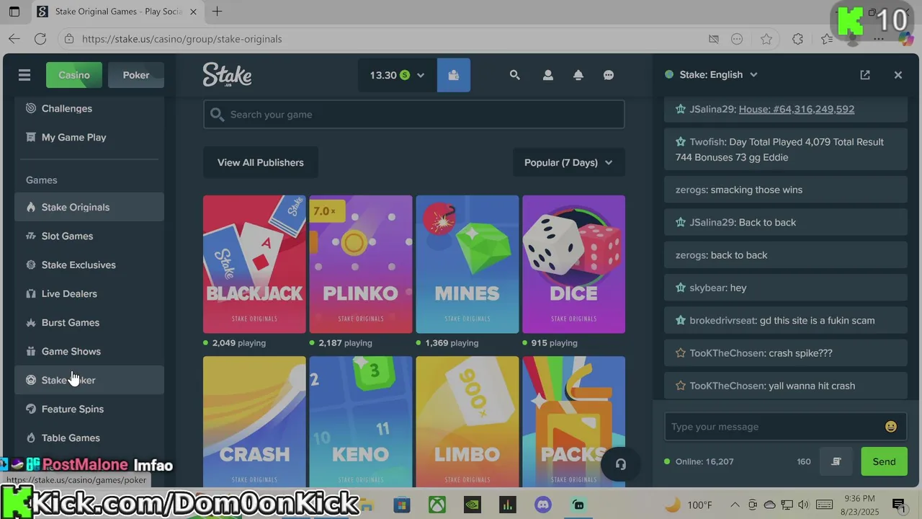Reload the browser page

coord(40,39)
